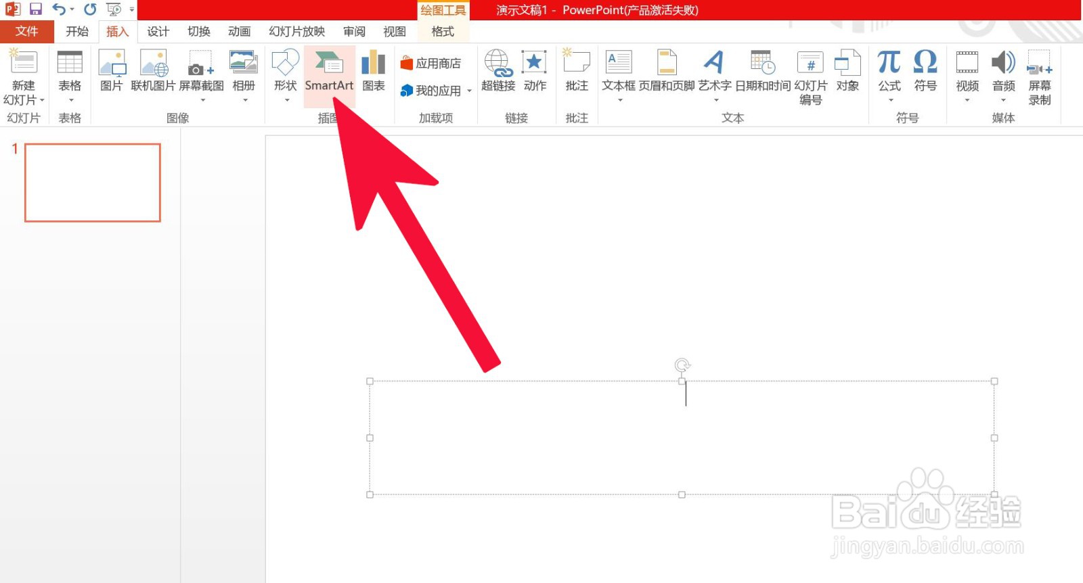
Task: Click the PowerPoint application icon
Action: coord(12,9)
